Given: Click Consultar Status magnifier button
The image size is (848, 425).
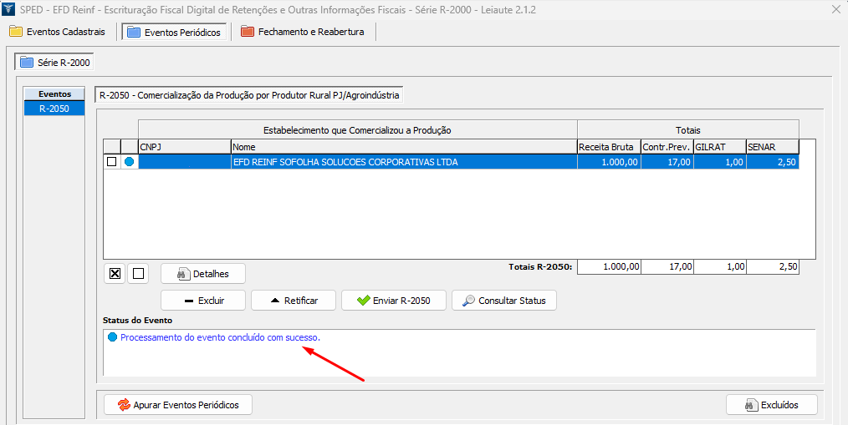Looking at the screenshot, I should 503,301.
